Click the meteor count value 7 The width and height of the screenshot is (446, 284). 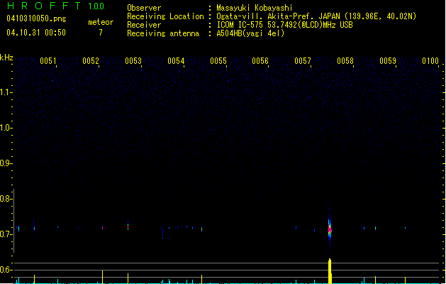(101, 33)
